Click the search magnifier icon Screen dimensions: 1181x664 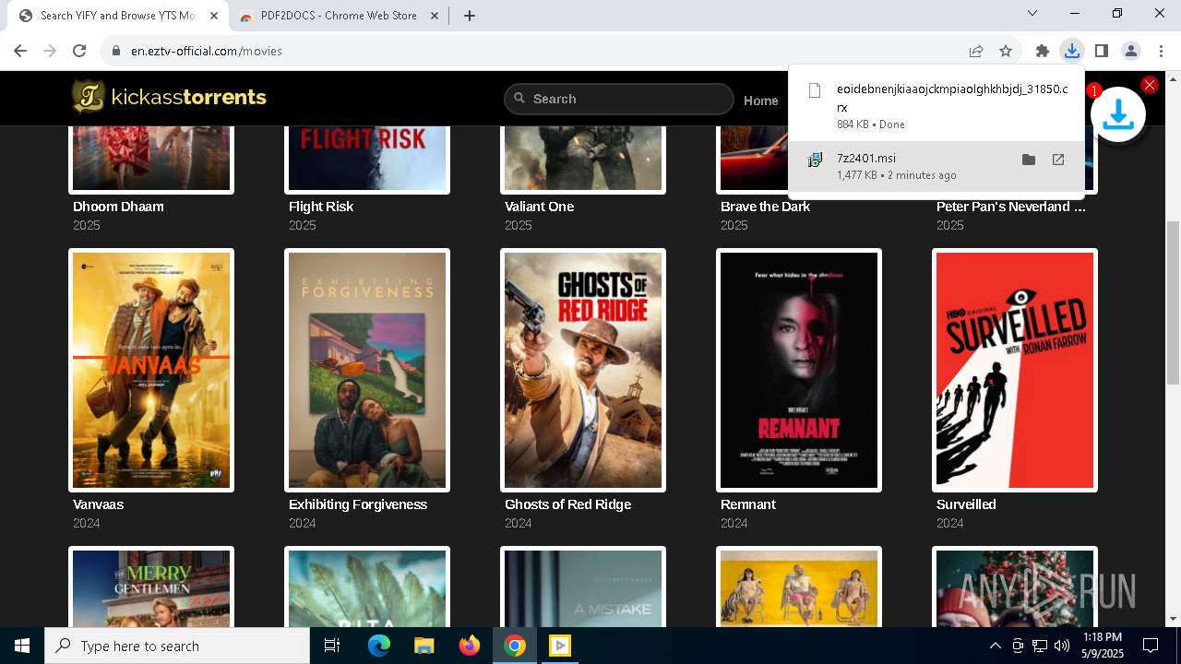(x=519, y=98)
